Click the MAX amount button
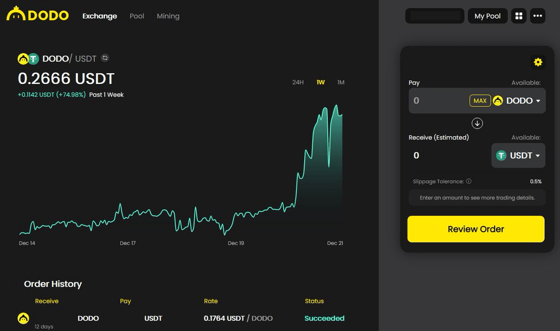Image resolution: width=560 pixels, height=331 pixels. pyautogui.click(x=480, y=101)
